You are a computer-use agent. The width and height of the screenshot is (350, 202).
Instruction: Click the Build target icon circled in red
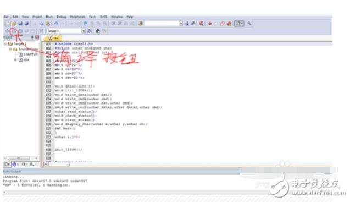[14, 31]
